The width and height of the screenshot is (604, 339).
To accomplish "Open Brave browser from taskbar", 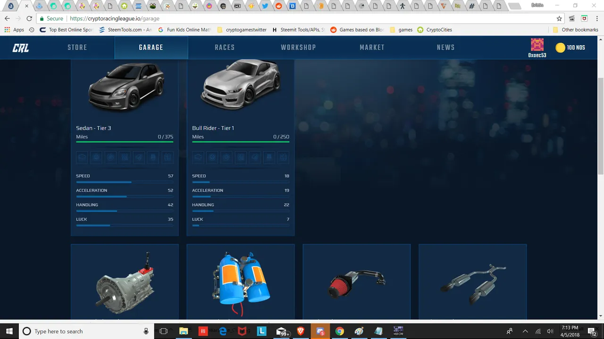I will coord(301,331).
